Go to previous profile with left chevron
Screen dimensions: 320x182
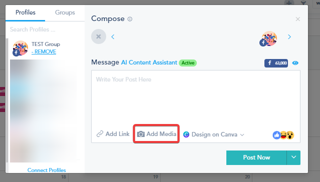click(x=113, y=37)
